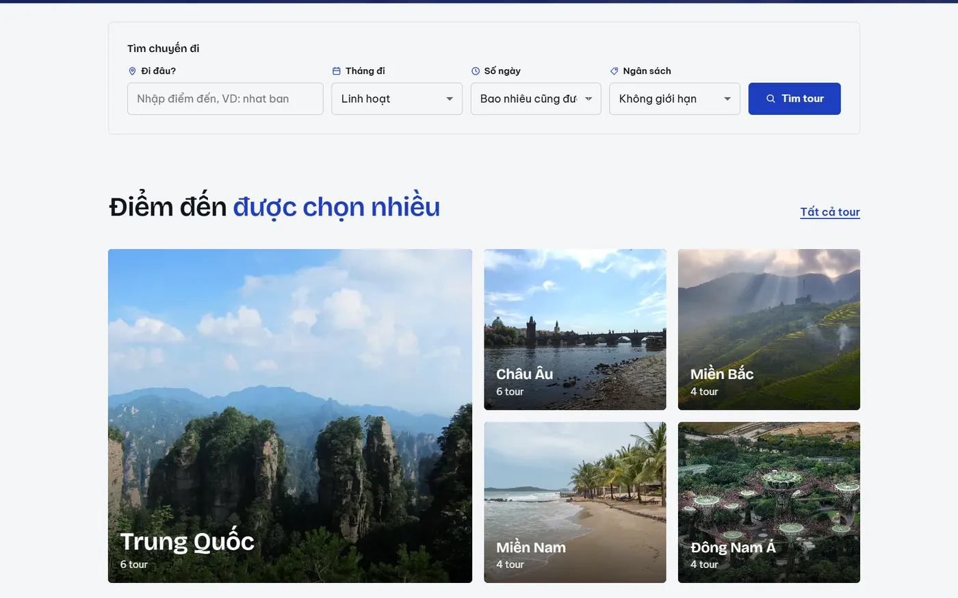The image size is (958, 598).
Task: Click "4 tour" under Miền Nam
Action: pyautogui.click(x=510, y=564)
